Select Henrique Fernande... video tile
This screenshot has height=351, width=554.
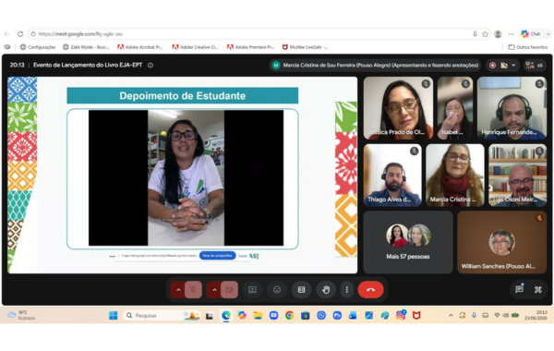point(512,108)
